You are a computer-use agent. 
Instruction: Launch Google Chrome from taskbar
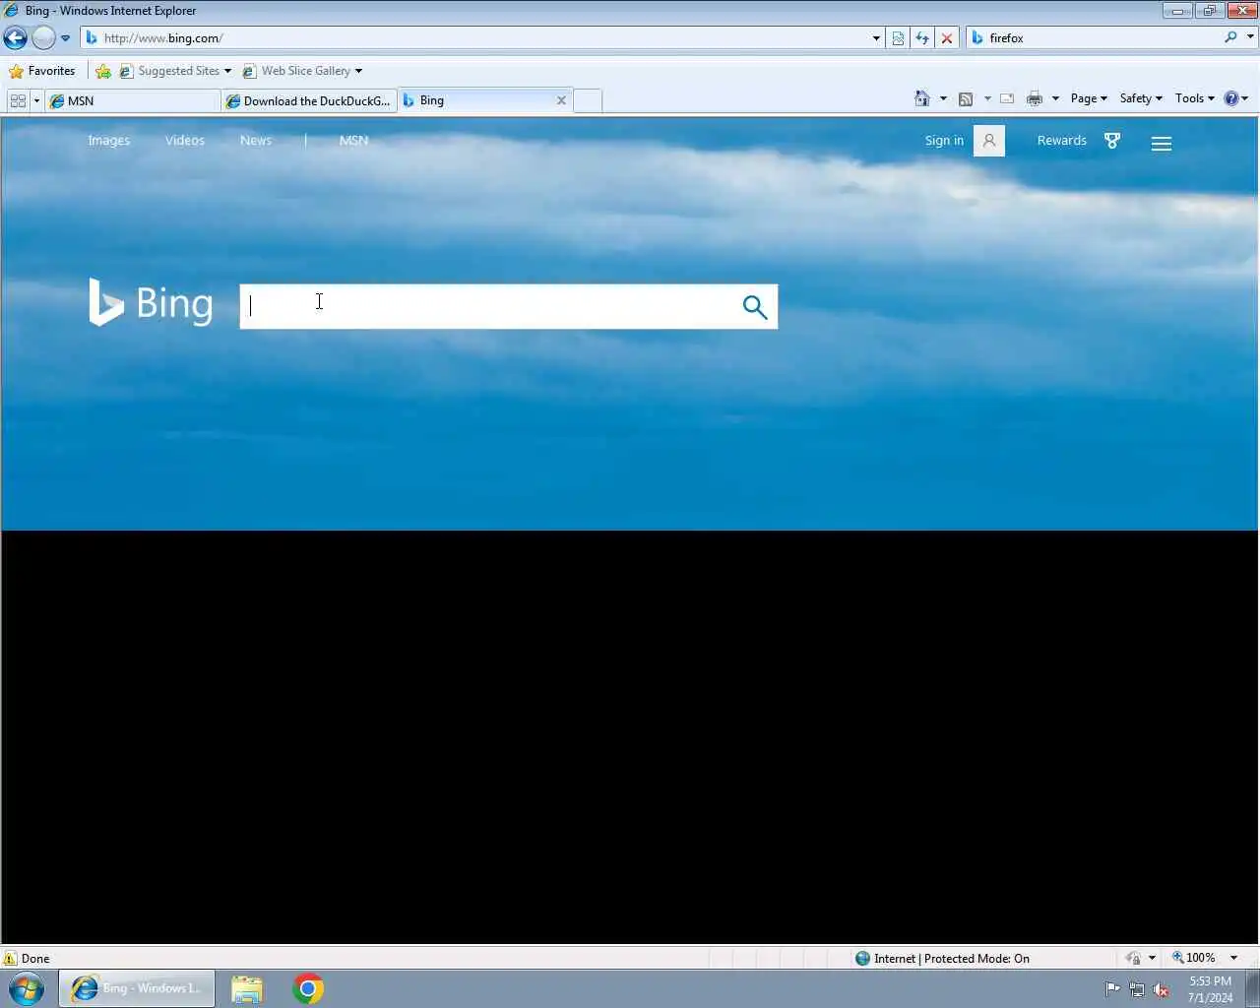point(308,988)
